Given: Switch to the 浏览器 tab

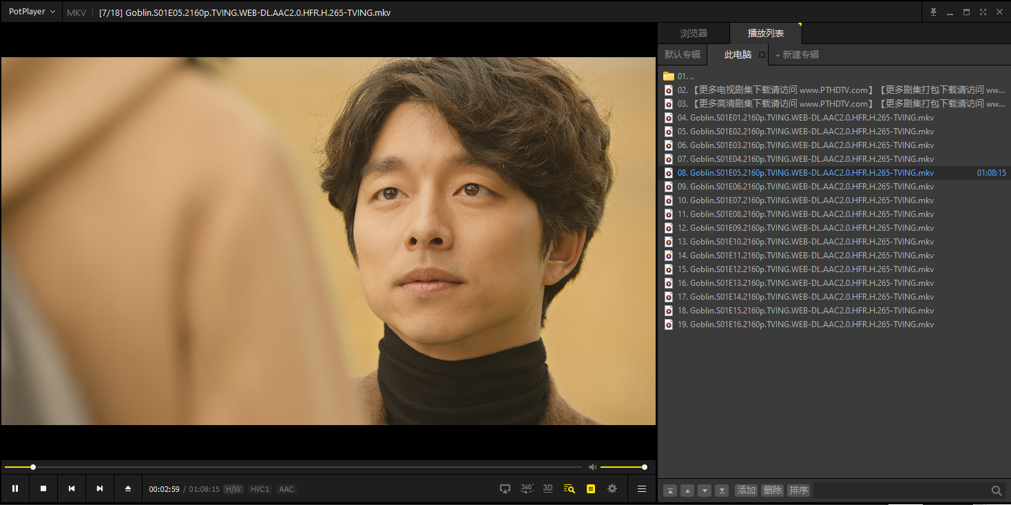Looking at the screenshot, I should (x=694, y=33).
